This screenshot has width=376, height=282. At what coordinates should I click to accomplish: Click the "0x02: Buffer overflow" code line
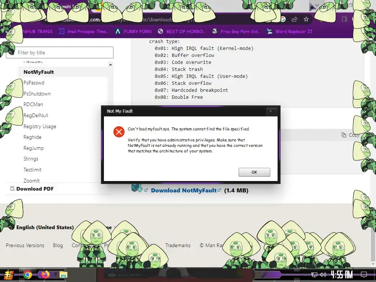(184, 55)
